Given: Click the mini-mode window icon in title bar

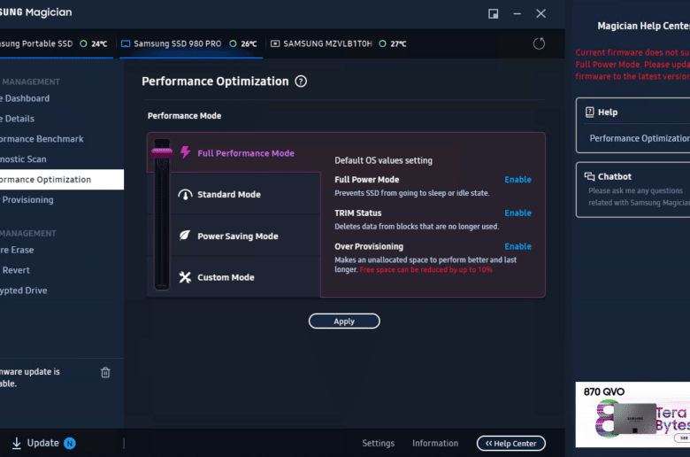Looking at the screenshot, I should click(494, 13).
